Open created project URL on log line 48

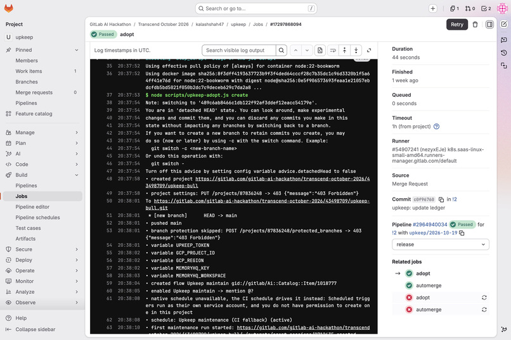point(257,182)
